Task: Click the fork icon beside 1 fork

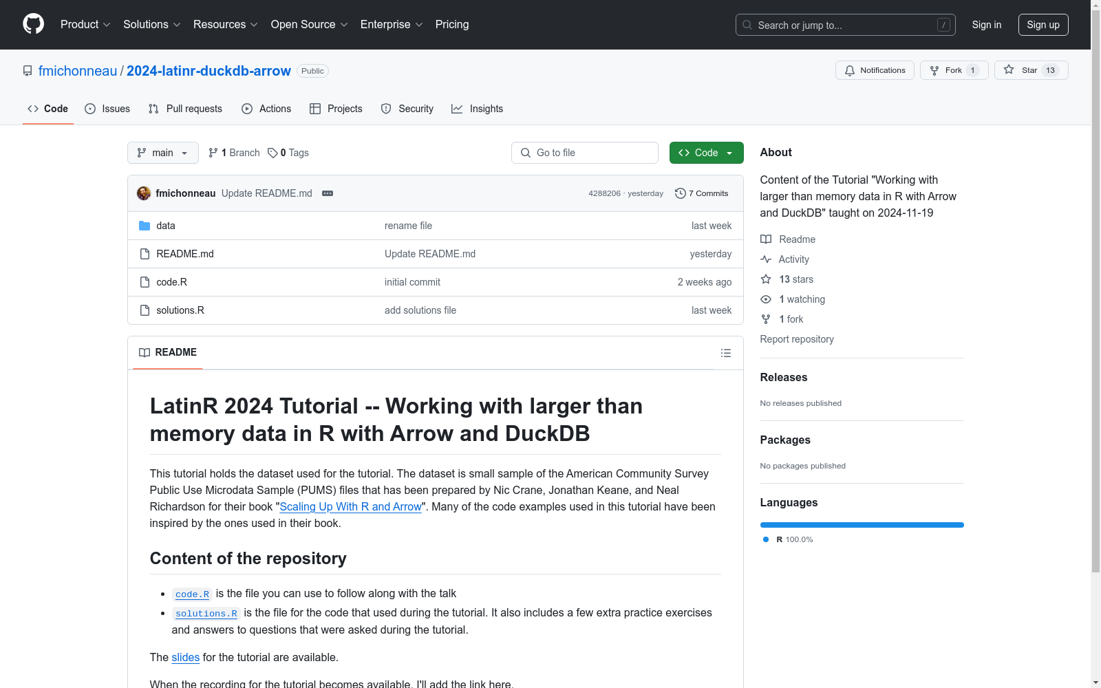Action: (766, 319)
